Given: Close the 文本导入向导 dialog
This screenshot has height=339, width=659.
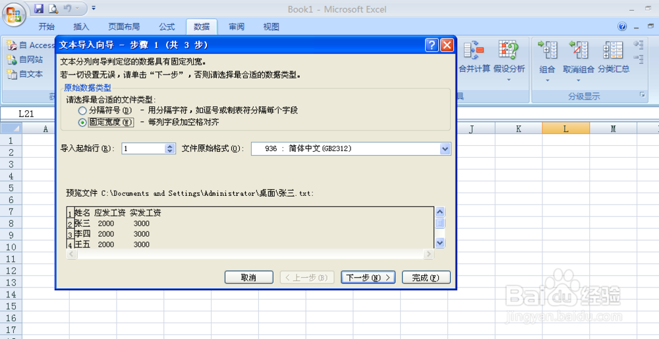Looking at the screenshot, I should (447, 45).
